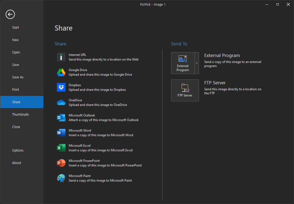The image size is (294, 204).
Task: Go to Thumbnails in the sidebar
Action: [20, 114]
